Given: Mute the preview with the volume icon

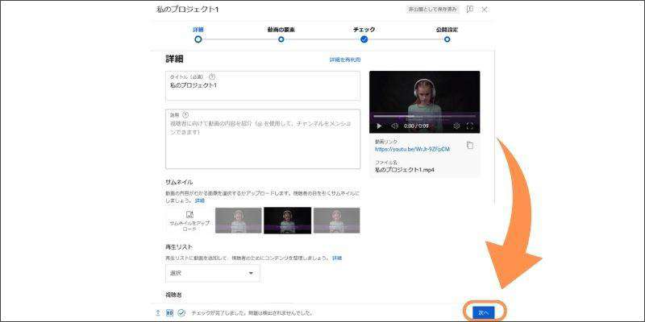Looking at the screenshot, I should coord(394,126).
